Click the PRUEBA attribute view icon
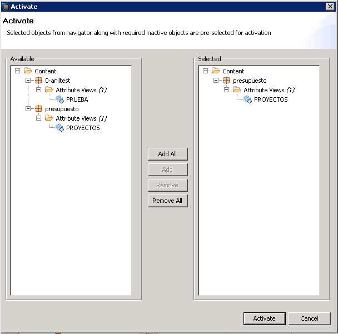 [59, 99]
